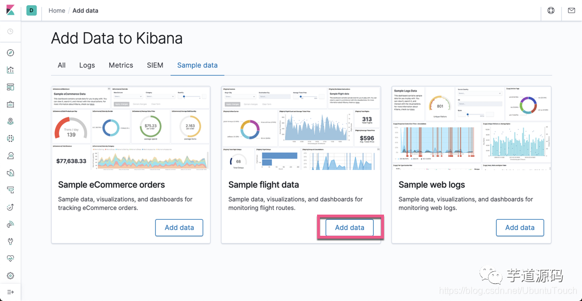Click the 'Sample web logs' title
Screen dimensions: 582x301
pos(431,185)
